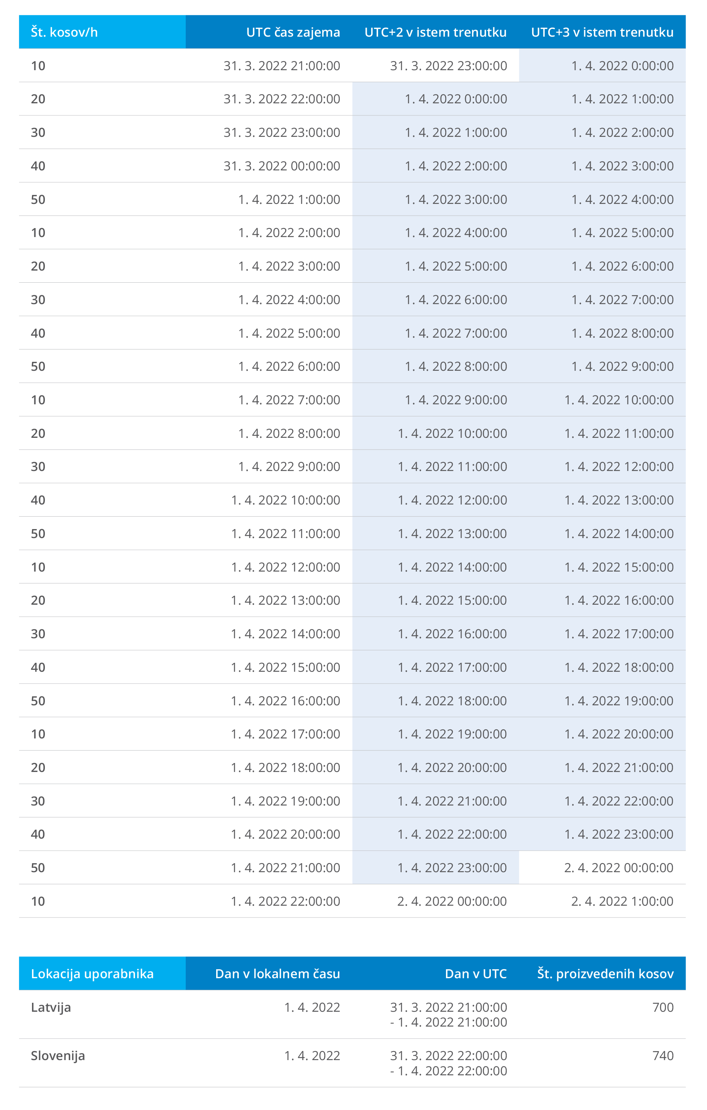Select the 'Latvija' row label
Screen dimensions: 707x1110
(x=51, y=1008)
